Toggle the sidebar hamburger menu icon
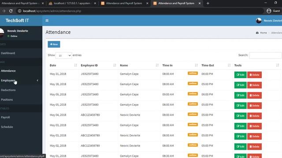Screen dimensions: 282x158 (47, 21)
